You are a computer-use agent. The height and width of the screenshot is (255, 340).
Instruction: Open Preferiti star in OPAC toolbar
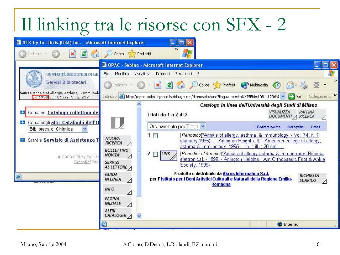[225, 85]
